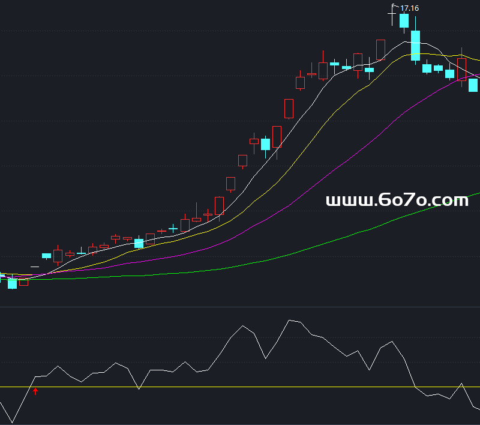Click the yellow horizontal threshold line in indicator panel
The height and width of the screenshot is (425, 480).
tap(240, 387)
